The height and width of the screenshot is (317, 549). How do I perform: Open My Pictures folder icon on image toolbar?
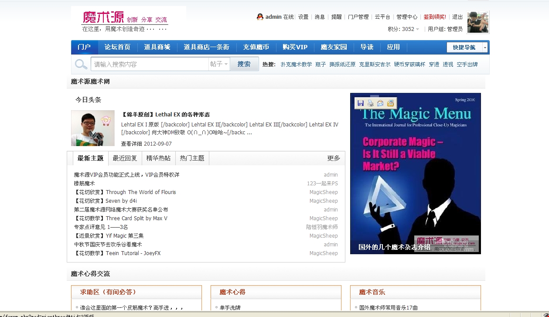tap(390, 103)
